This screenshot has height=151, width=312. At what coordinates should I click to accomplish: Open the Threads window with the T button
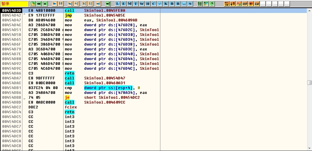[136, 4]
